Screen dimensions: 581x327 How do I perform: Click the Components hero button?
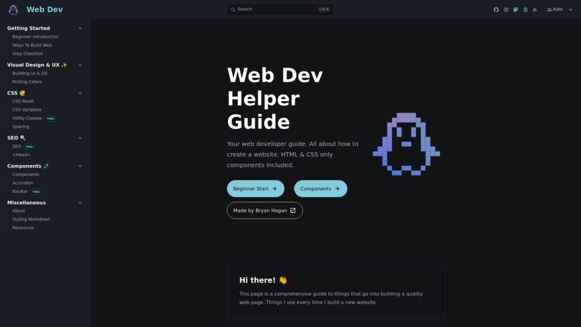coord(320,188)
